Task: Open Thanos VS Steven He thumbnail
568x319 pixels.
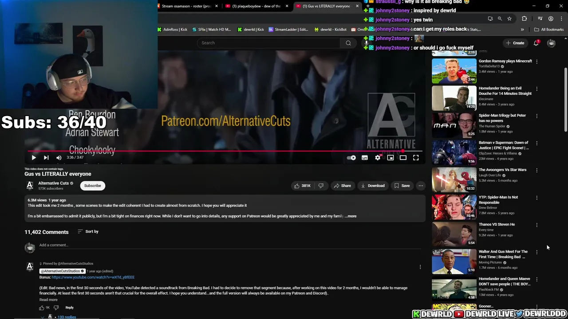Action: click(454, 234)
